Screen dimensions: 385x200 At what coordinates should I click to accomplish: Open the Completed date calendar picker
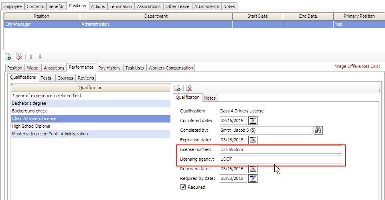pyautogui.click(x=253, y=120)
